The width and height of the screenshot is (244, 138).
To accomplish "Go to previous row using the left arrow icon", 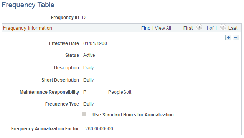I will 199,27.
